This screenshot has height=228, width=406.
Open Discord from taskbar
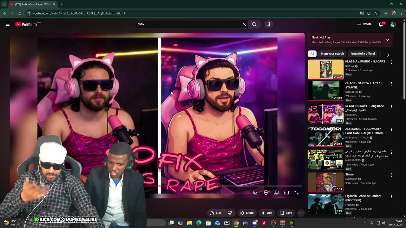(255, 223)
